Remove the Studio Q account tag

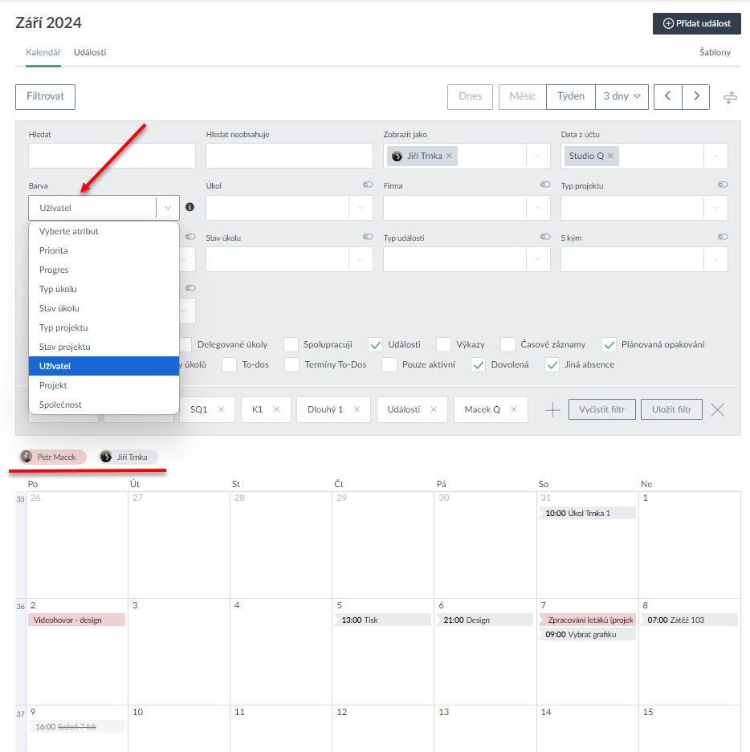[610, 156]
